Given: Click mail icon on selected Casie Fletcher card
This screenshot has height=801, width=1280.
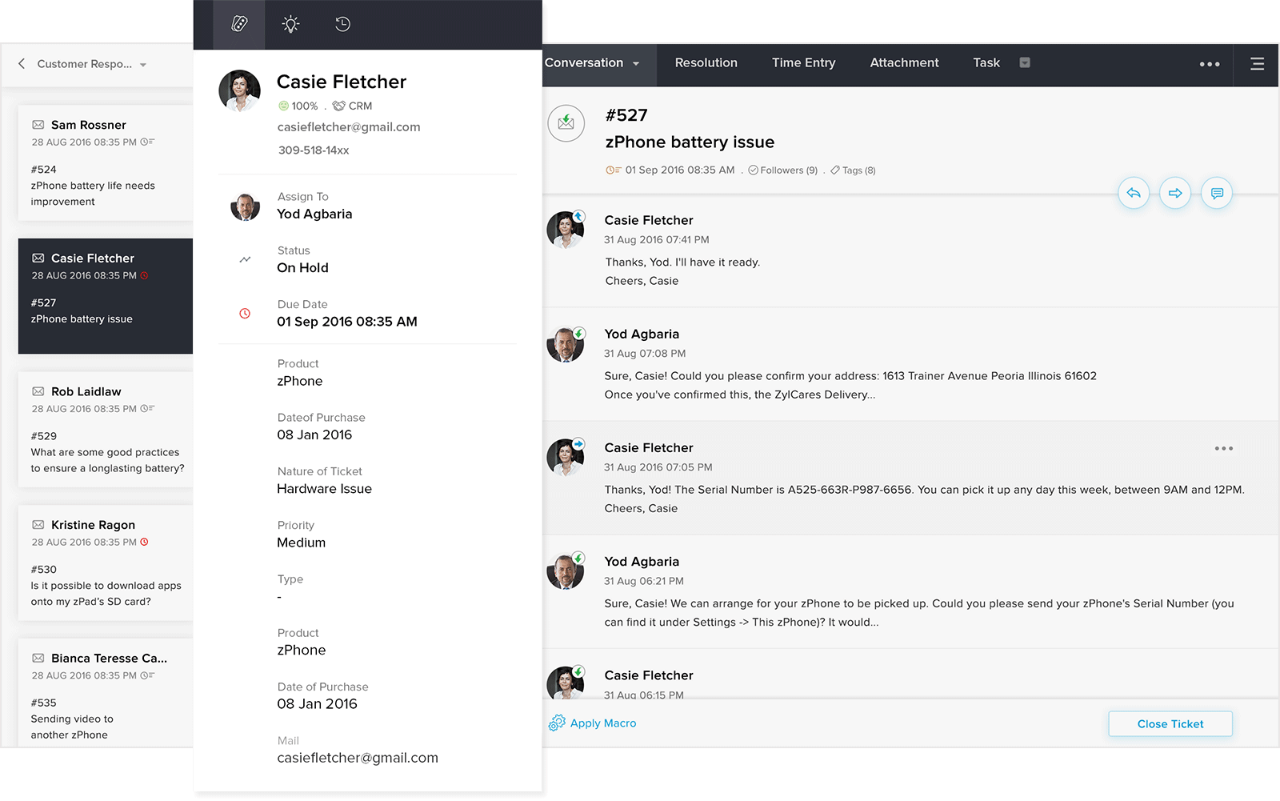Looking at the screenshot, I should click(38, 258).
